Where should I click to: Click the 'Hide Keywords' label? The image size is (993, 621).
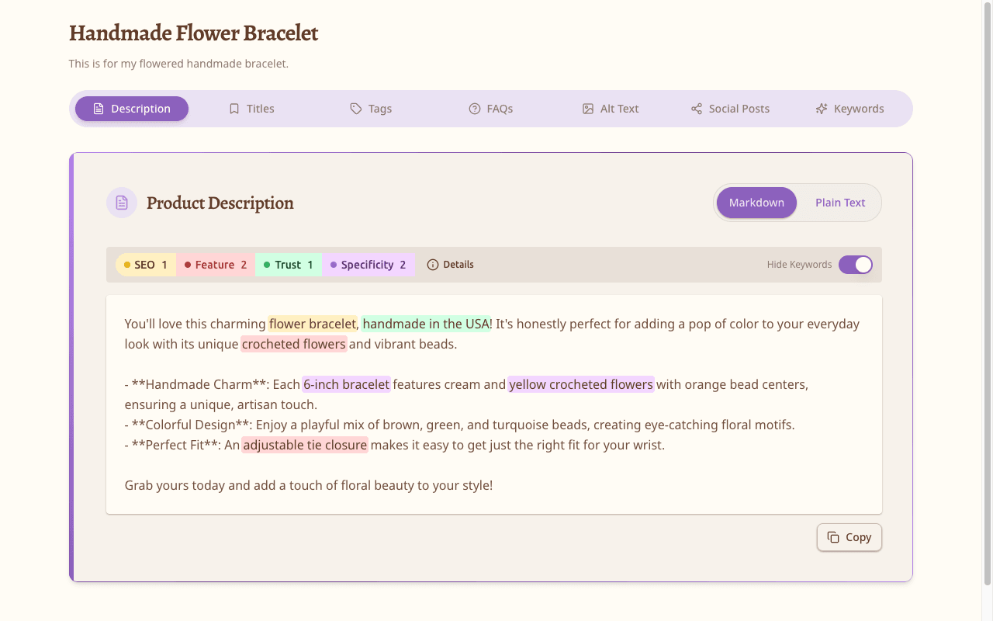799,265
